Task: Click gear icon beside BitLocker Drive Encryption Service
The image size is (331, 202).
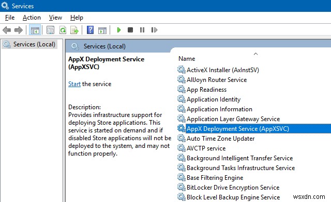Action: 182,187
